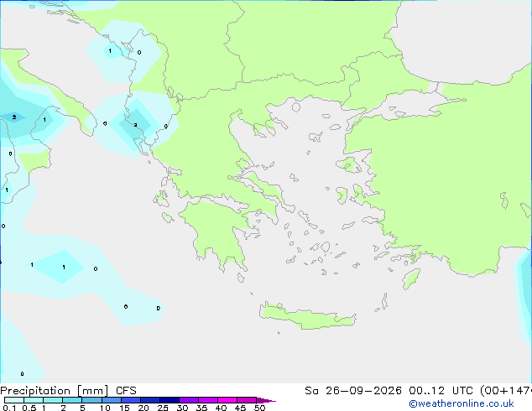The image size is (532, 411).
Task: Click the 'Precipitation' title text
Action: point(35,391)
